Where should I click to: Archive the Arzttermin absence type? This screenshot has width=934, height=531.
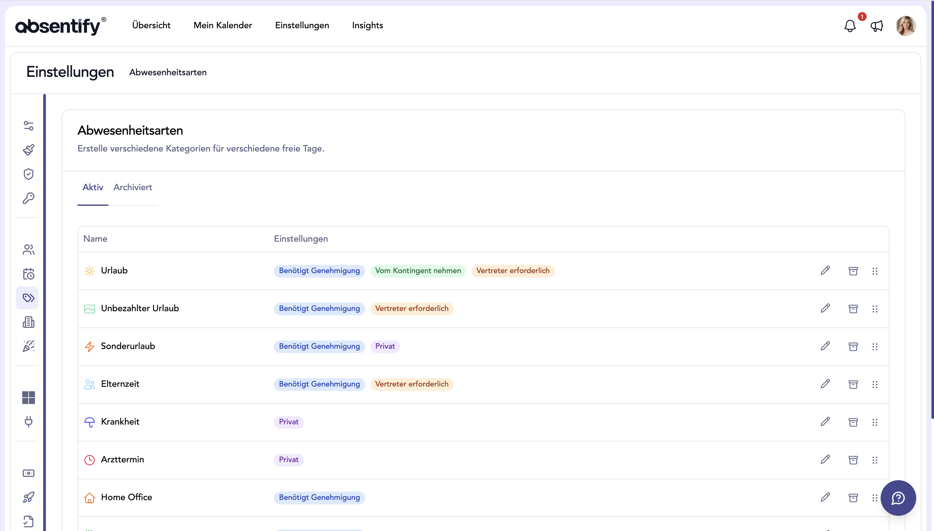(x=853, y=460)
